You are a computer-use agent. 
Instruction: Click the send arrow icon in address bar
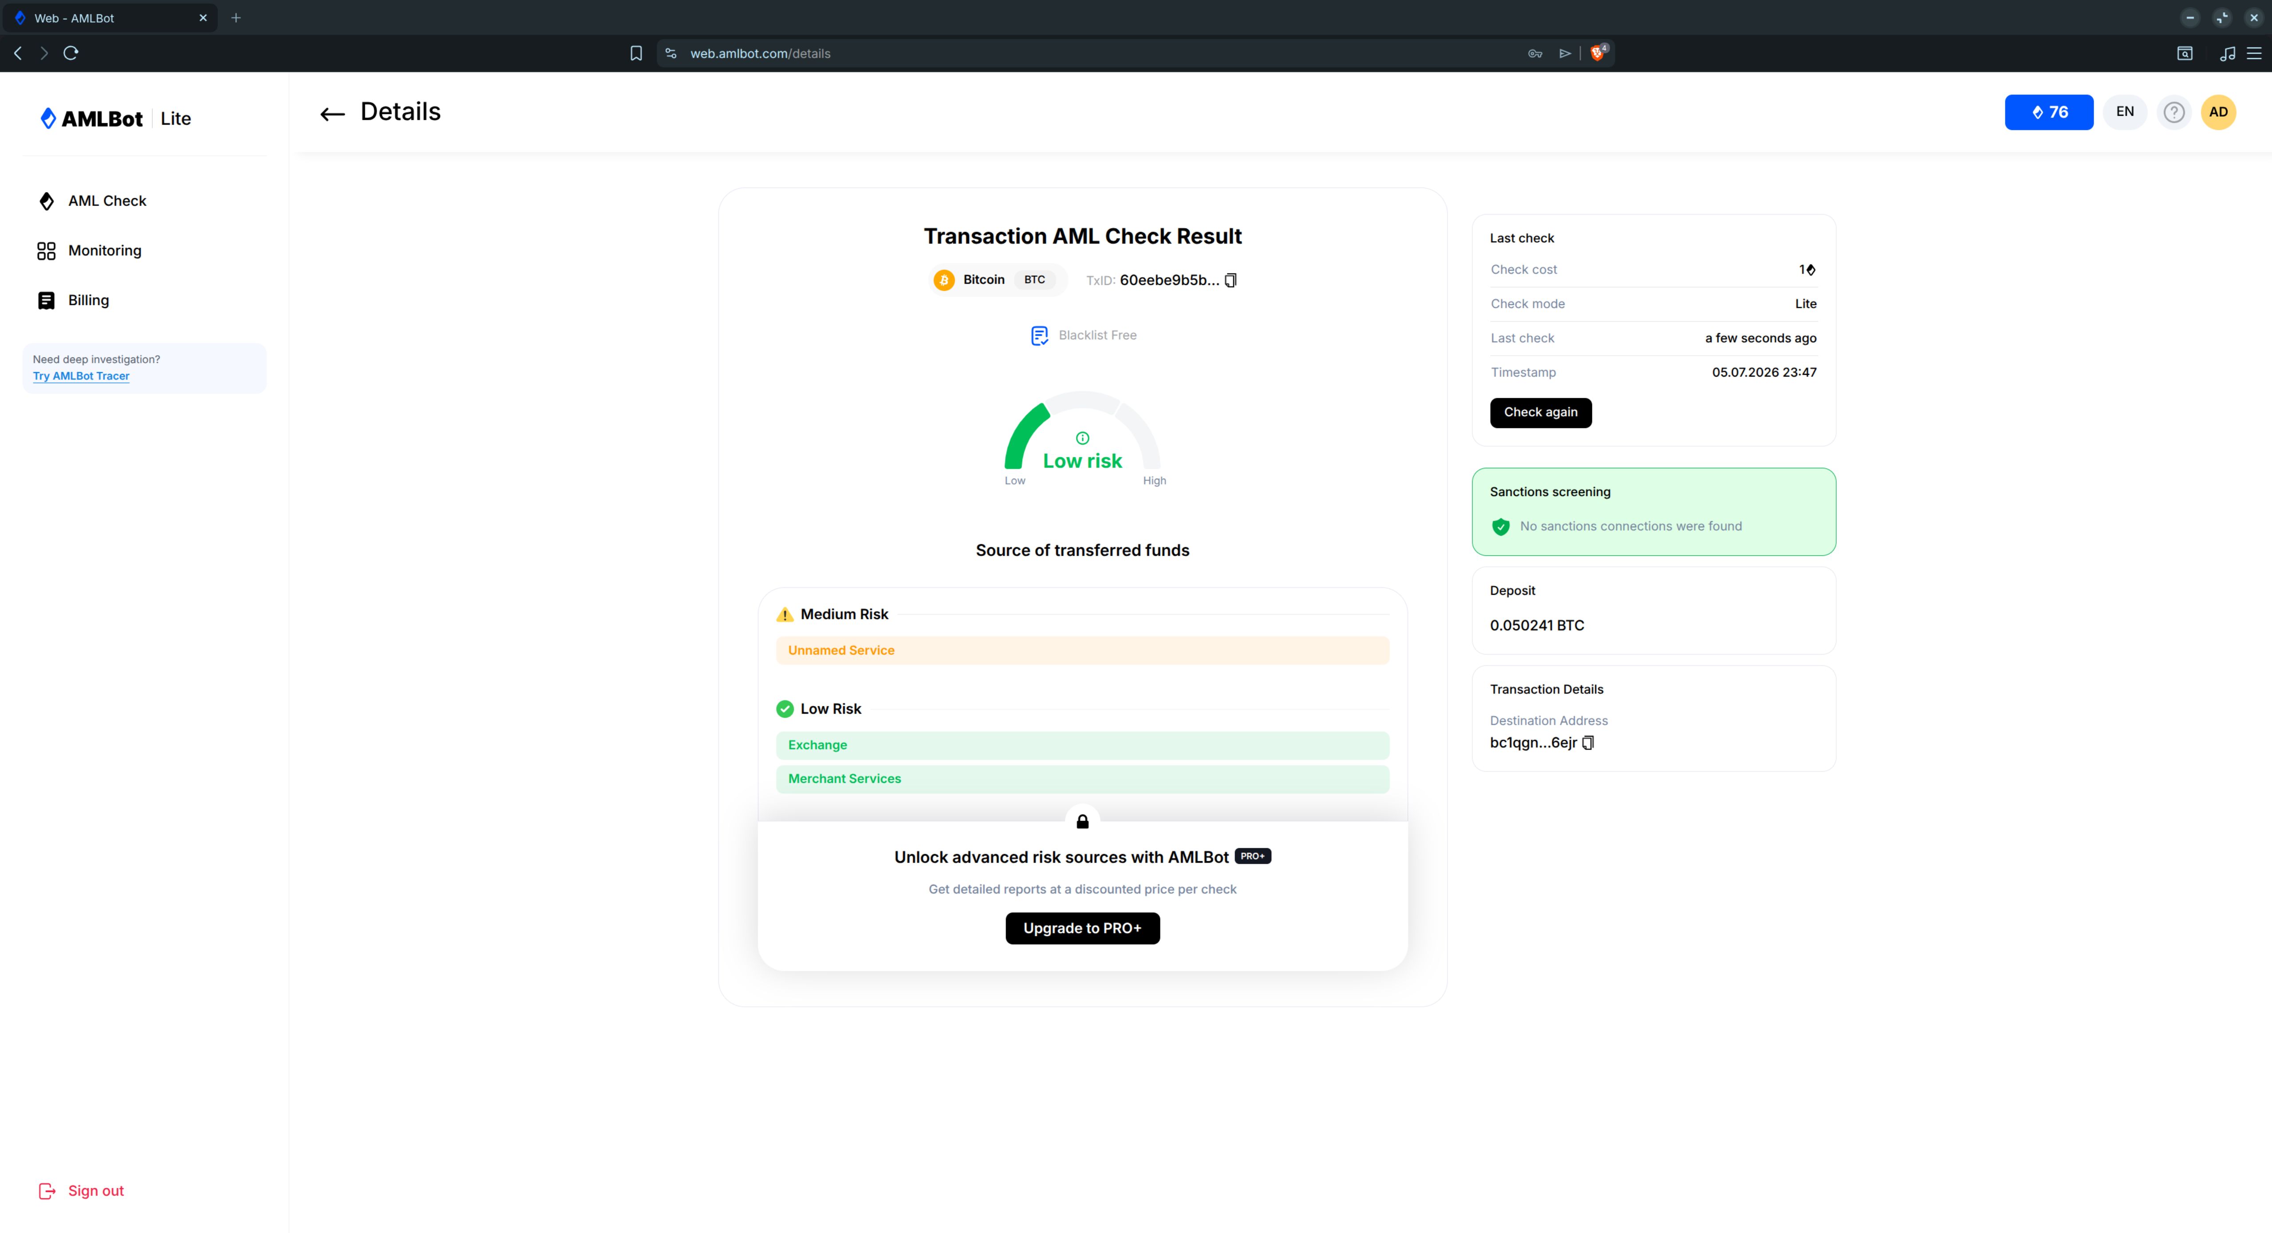1565,54
